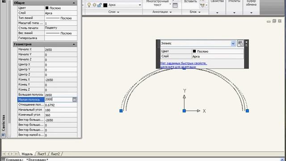Click the Свойства palette vertical title

pyautogui.click(x=4, y=123)
